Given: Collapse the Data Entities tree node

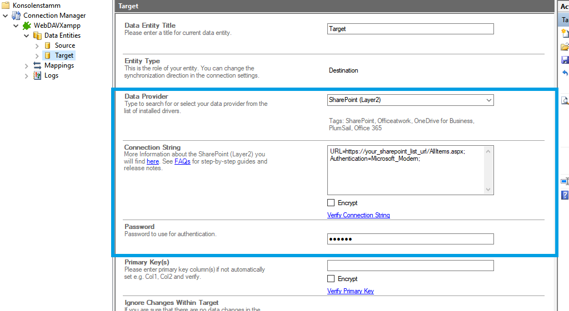Looking at the screenshot, I should point(27,35).
